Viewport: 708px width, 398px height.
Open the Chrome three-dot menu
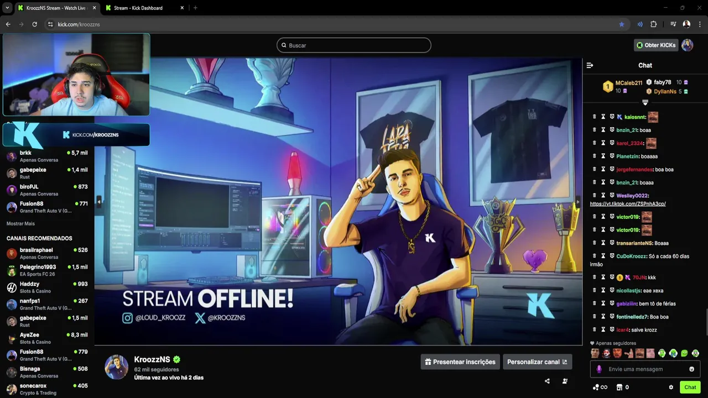pos(700,24)
